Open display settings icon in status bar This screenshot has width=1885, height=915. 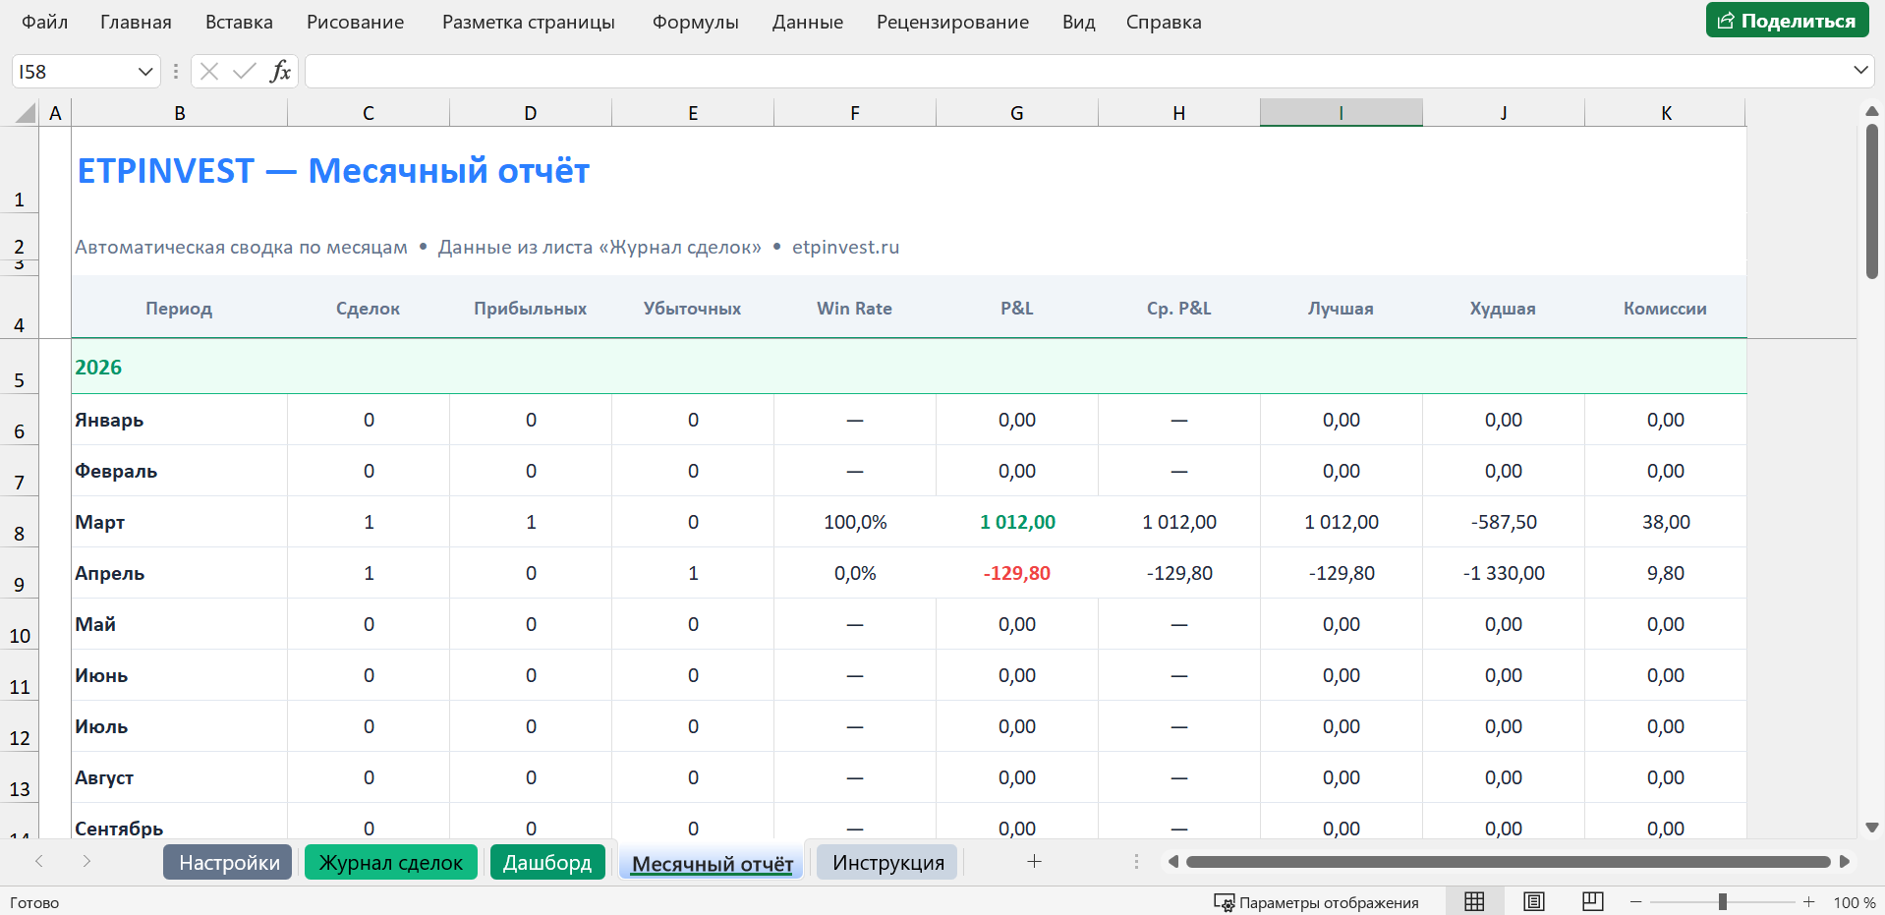tap(1224, 902)
